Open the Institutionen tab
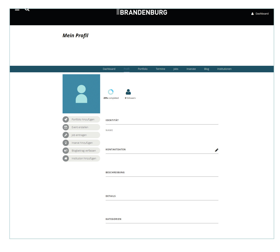The height and width of the screenshot is (252, 280). pyautogui.click(x=224, y=69)
